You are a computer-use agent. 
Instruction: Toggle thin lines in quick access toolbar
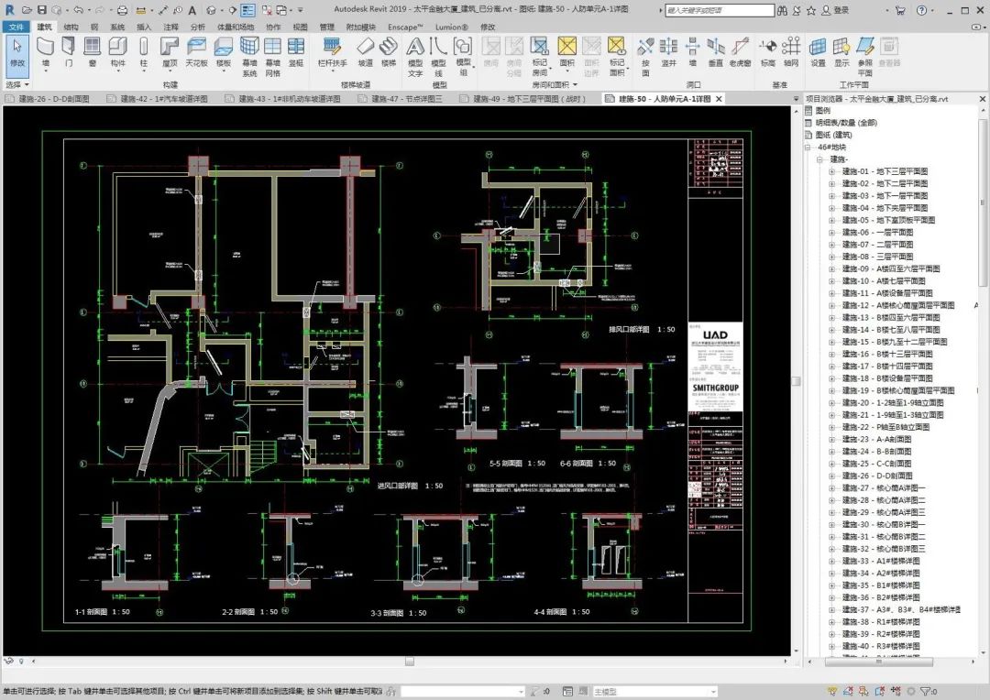click(x=249, y=10)
